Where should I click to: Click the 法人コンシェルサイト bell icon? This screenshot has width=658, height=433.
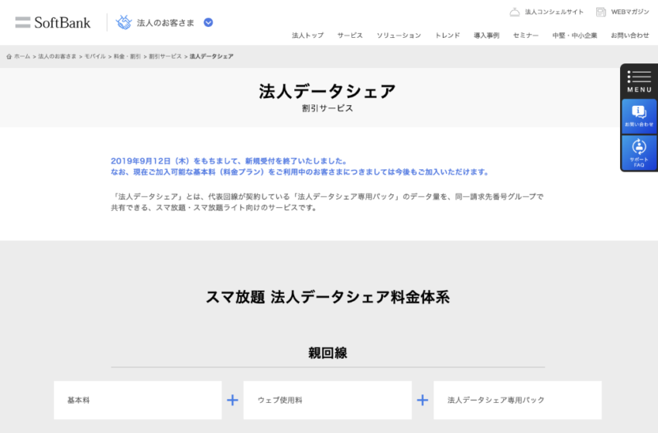click(x=515, y=12)
